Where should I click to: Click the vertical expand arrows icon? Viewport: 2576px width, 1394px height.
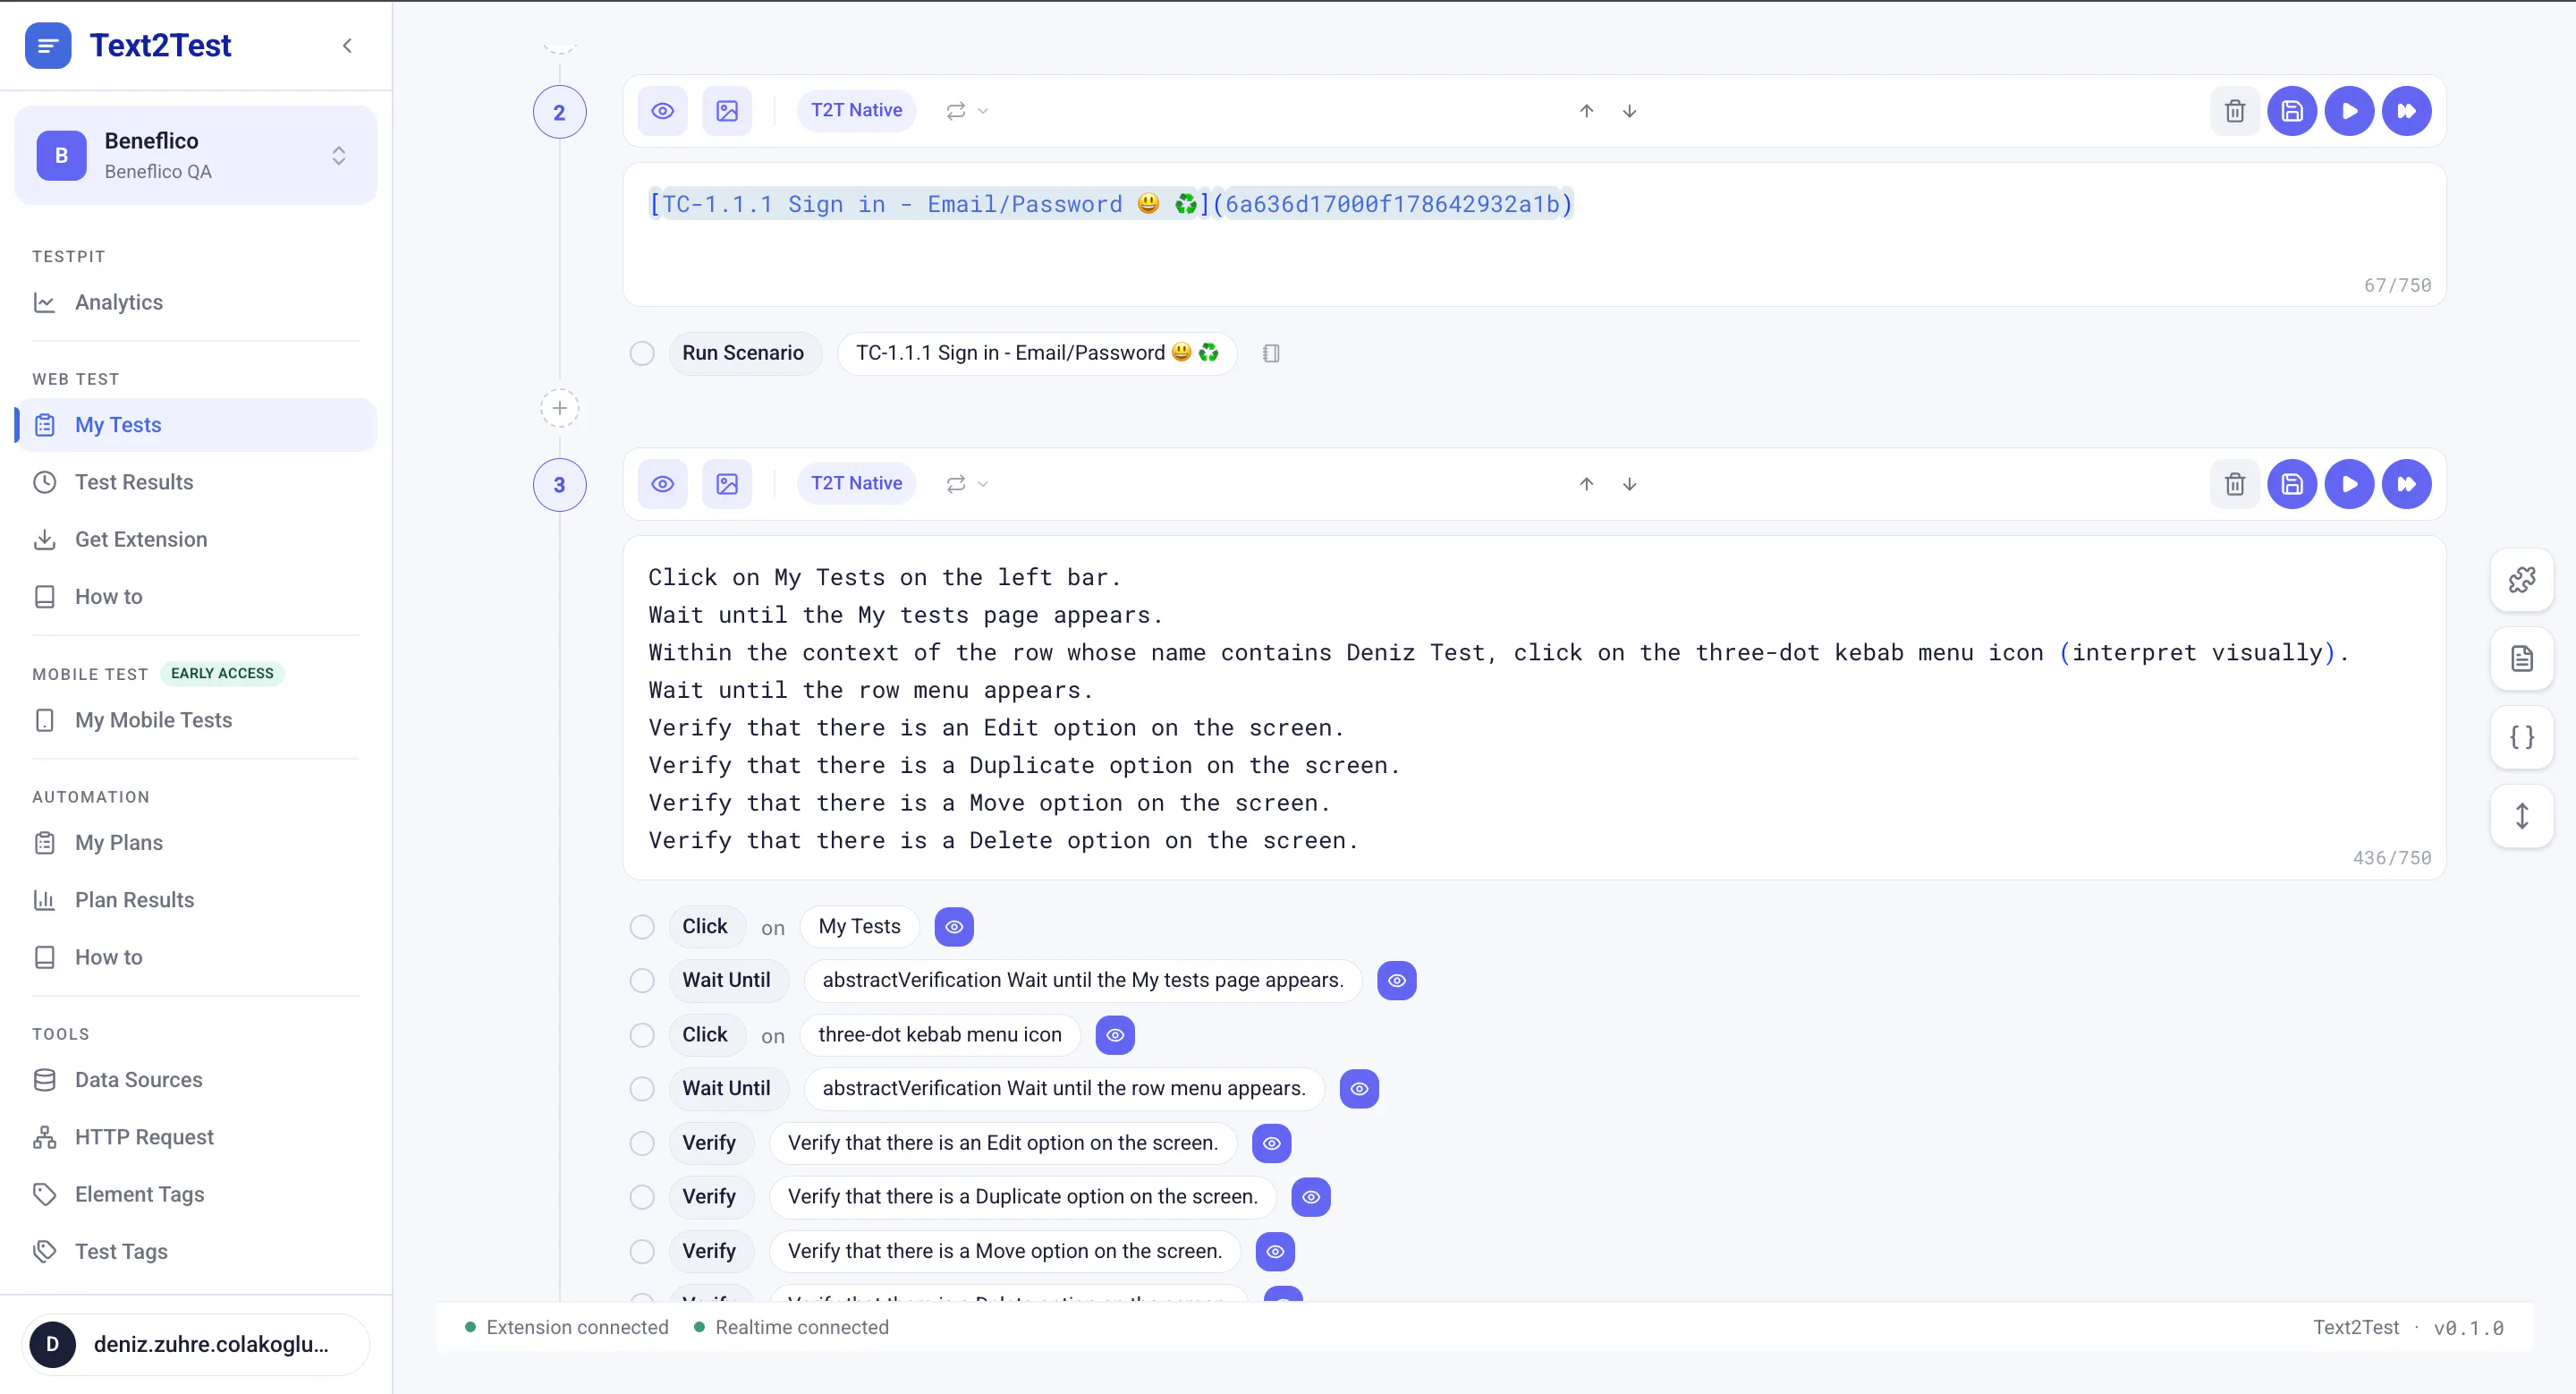[2522, 817]
